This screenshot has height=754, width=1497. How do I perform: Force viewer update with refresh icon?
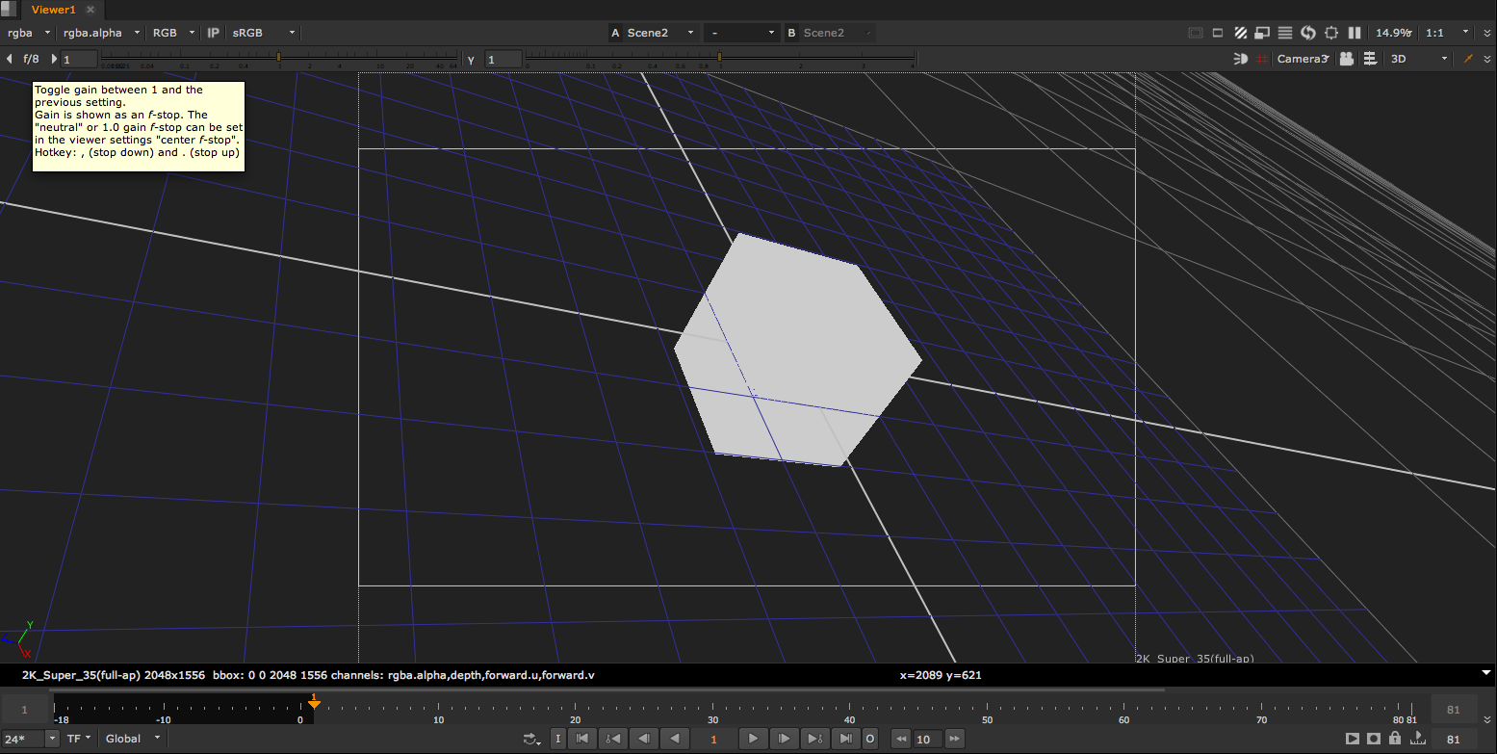coord(1307,33)
